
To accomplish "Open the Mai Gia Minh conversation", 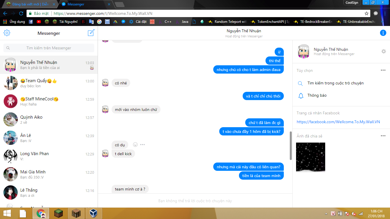I will 49,174.
